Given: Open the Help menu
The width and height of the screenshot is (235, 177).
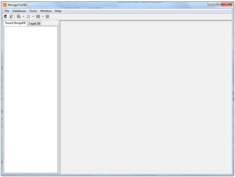Looking at the screenshot, I should tap(58, 11).
